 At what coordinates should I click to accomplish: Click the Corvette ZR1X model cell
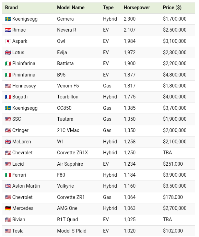click(77, 153)
